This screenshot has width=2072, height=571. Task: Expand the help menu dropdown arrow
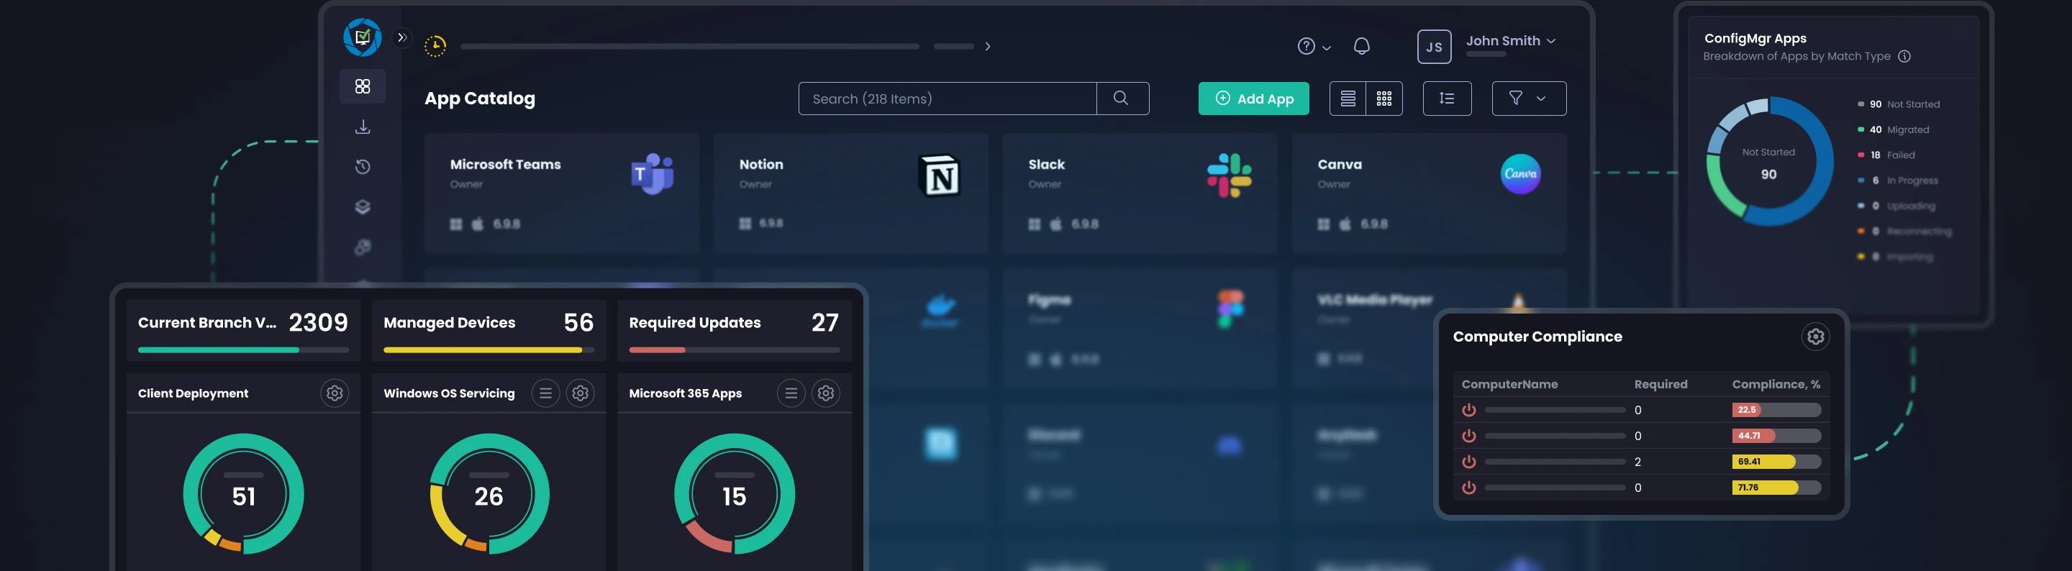pyautogui.click(x=1327, y=47)
